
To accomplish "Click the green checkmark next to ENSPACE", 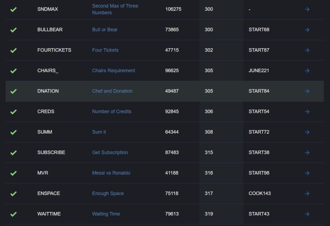I will 13,193.
